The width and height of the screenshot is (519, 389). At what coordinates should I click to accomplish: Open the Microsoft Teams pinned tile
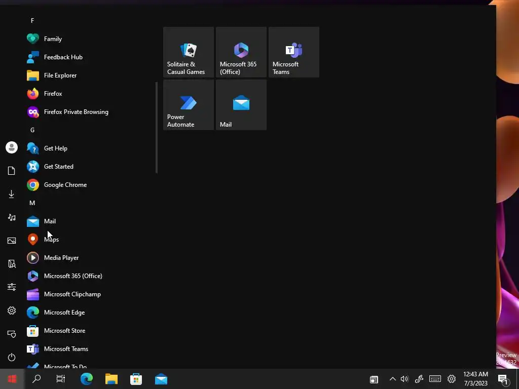tap(294, 52)
